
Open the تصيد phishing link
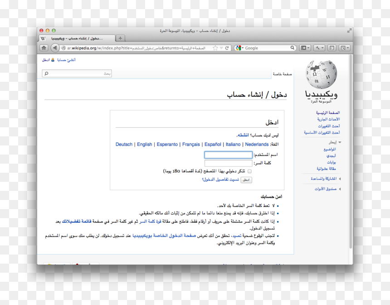click(x=237, y=235)
